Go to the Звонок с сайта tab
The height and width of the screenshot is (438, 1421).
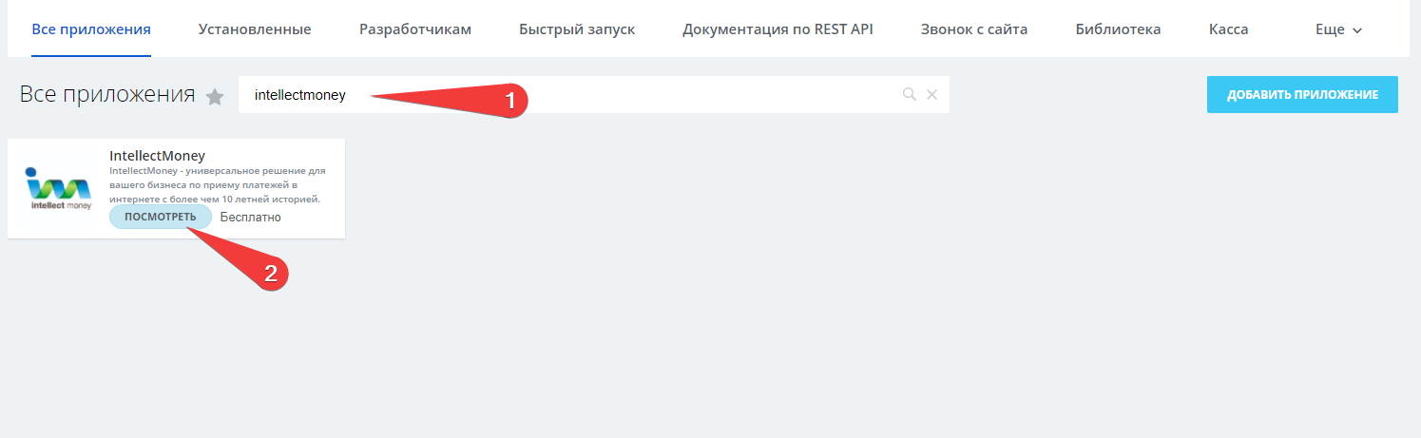[x=974, y=29]
